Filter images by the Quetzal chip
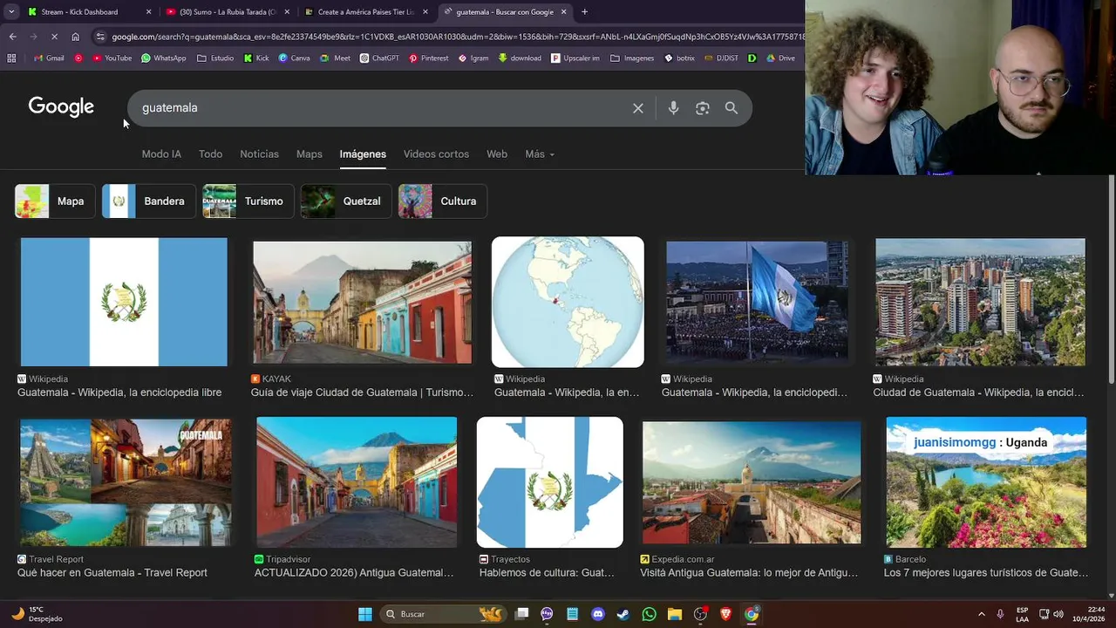The width and height of the screenshot is (1116, 628). [346, 201]
